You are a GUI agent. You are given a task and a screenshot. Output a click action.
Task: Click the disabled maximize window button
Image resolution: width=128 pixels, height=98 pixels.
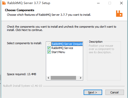pyautogui.click(x=110, y=3)
